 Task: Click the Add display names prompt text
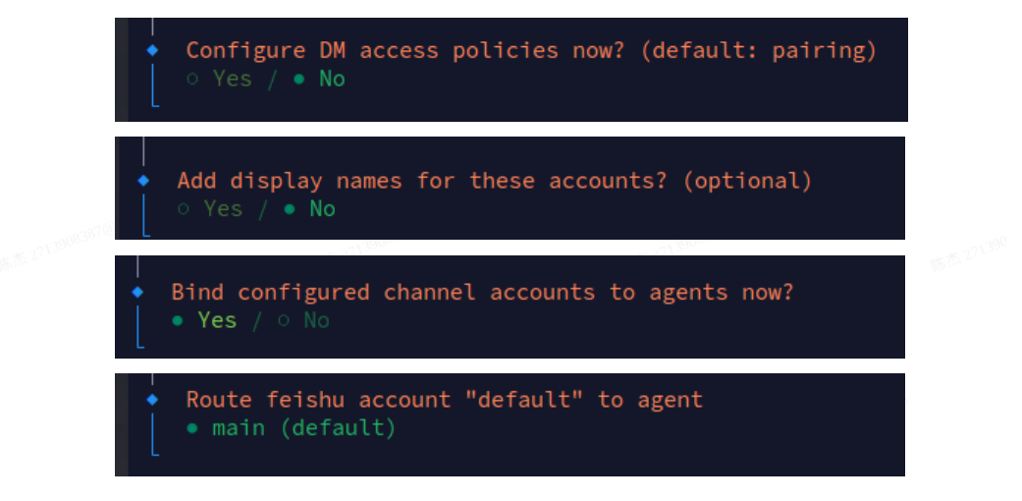[x=422, y=180]
